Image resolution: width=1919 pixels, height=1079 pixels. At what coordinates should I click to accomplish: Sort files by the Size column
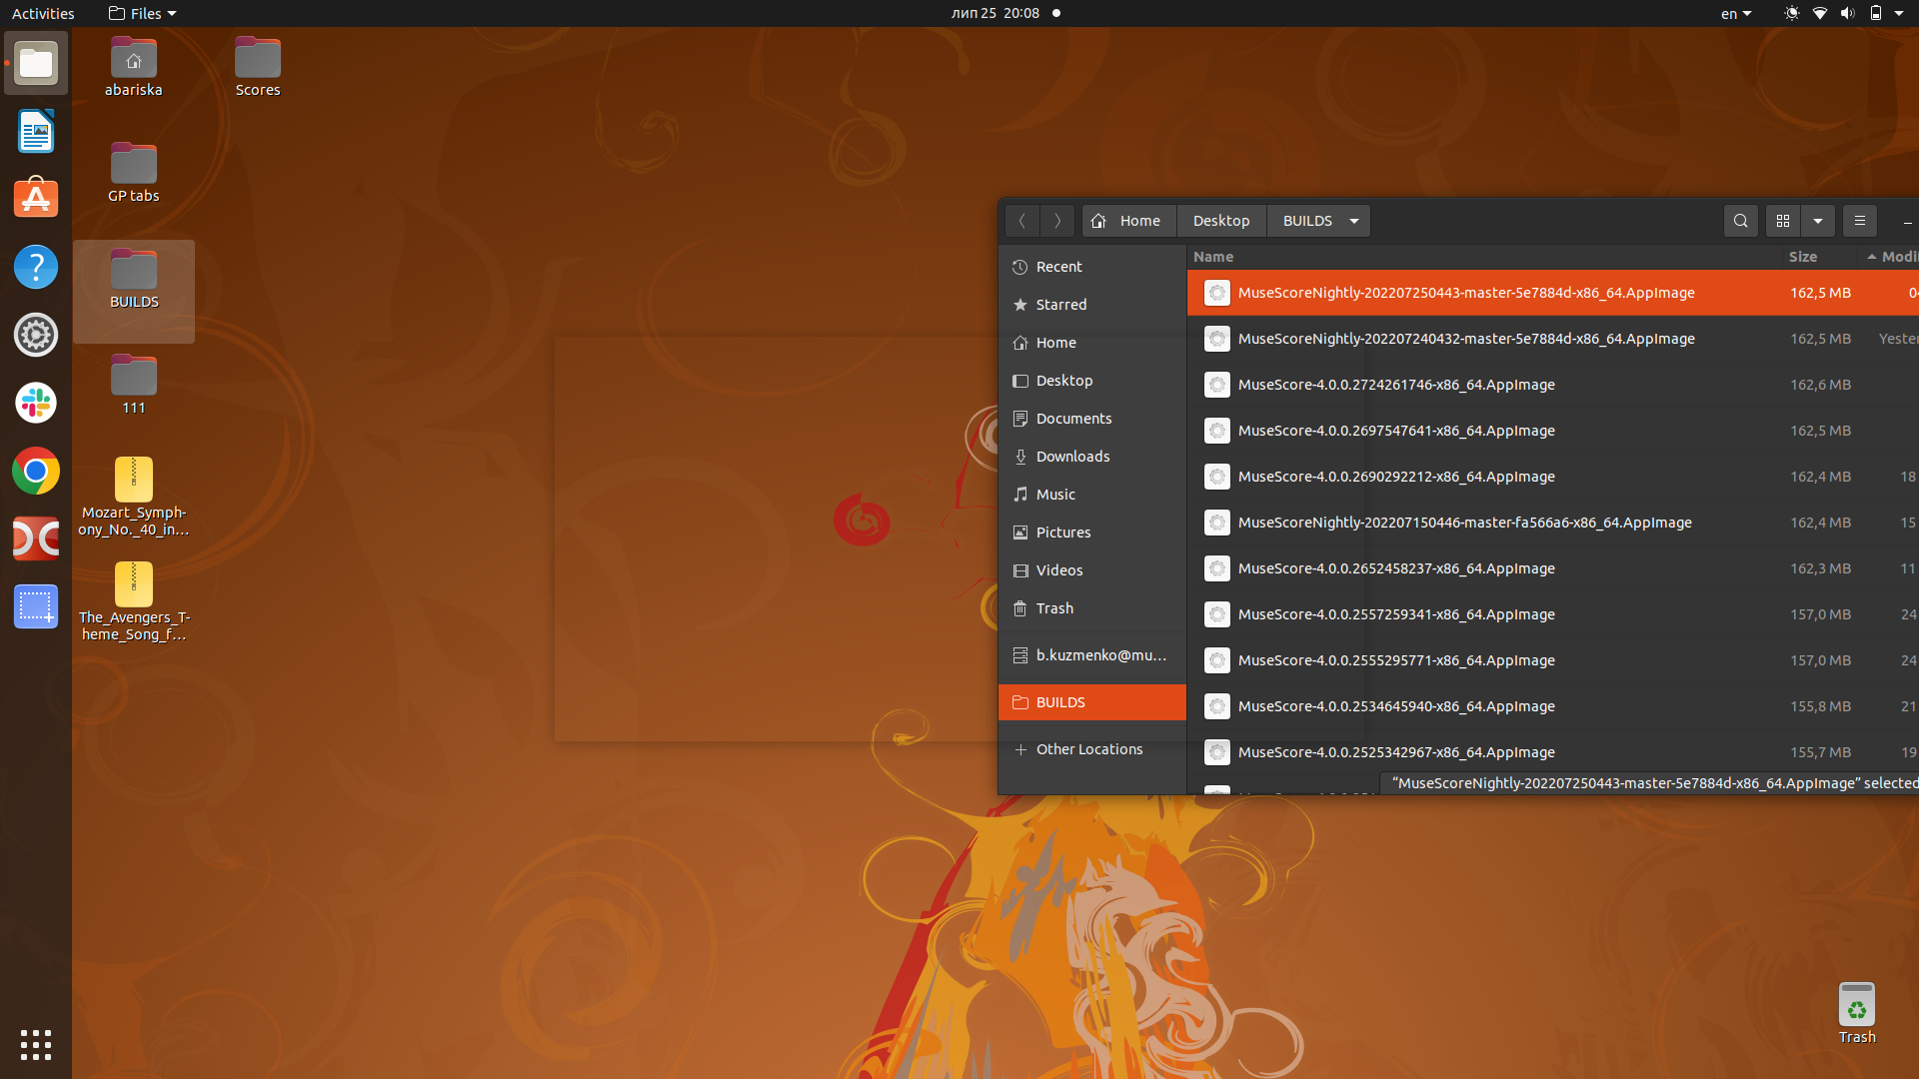click(x=1804, y=257)
